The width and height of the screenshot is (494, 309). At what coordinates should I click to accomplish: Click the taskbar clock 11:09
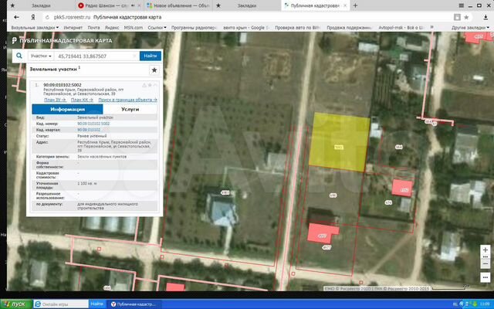click(485, 304)
